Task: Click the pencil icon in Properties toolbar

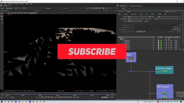Action: pos(124,8)
